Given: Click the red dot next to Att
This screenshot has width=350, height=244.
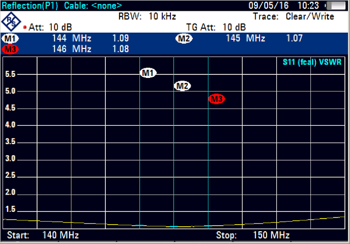Looking at the screenshot, I should [24, 27].
